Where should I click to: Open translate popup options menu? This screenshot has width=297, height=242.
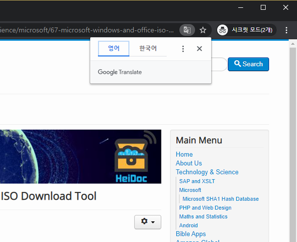(183, 49)
